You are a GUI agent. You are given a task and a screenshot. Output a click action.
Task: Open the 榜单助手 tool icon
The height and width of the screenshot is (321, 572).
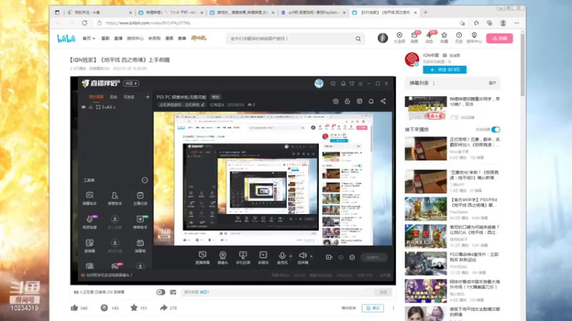coord(140,222)
